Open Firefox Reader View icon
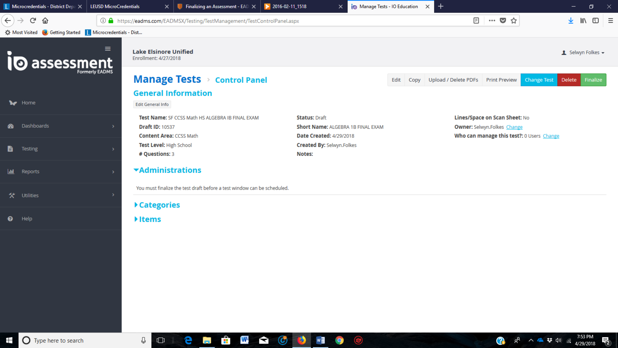Image resolution: width=618 pixels, height=348 pixels. 476,21
